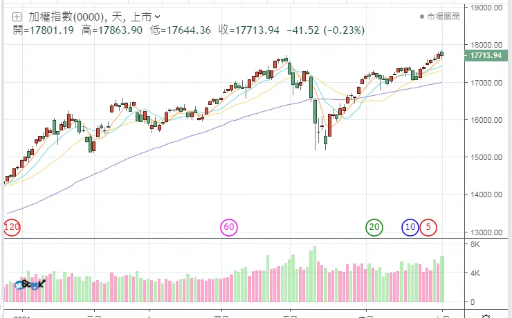
Task: Click the red 120 circle marker
Action: pos(12,227)
